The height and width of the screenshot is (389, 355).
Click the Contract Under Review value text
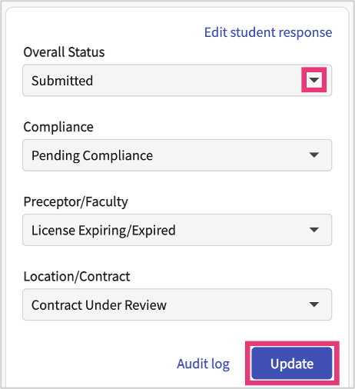[99, 305]
